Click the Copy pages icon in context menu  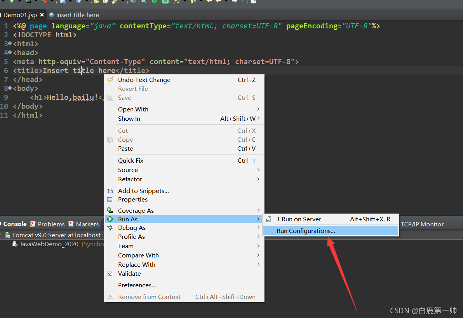point(110,140)
